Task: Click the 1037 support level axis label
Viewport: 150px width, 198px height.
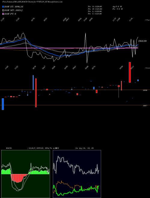Action: click(x=145, y=106)
